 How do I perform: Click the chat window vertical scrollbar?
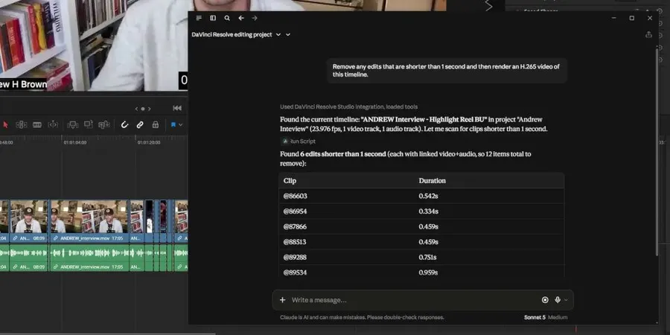[657, 152]
